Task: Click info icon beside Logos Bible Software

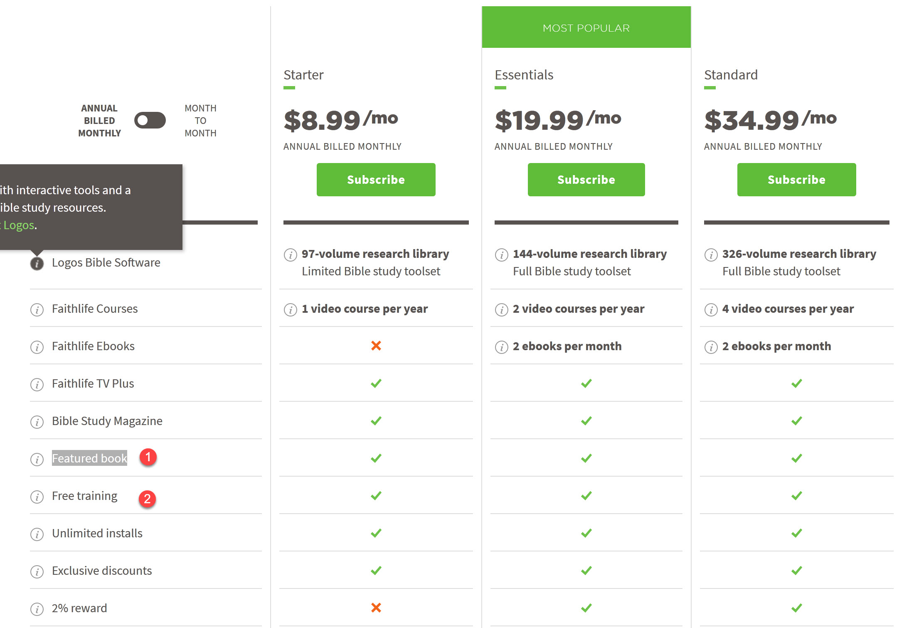Action: (x=37, y=263)
